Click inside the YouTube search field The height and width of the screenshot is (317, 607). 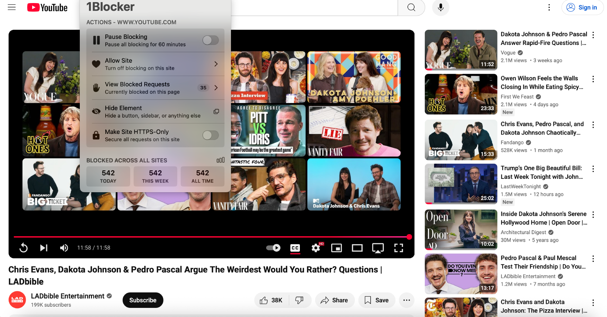pyautogui.click(x=314, y=7)
